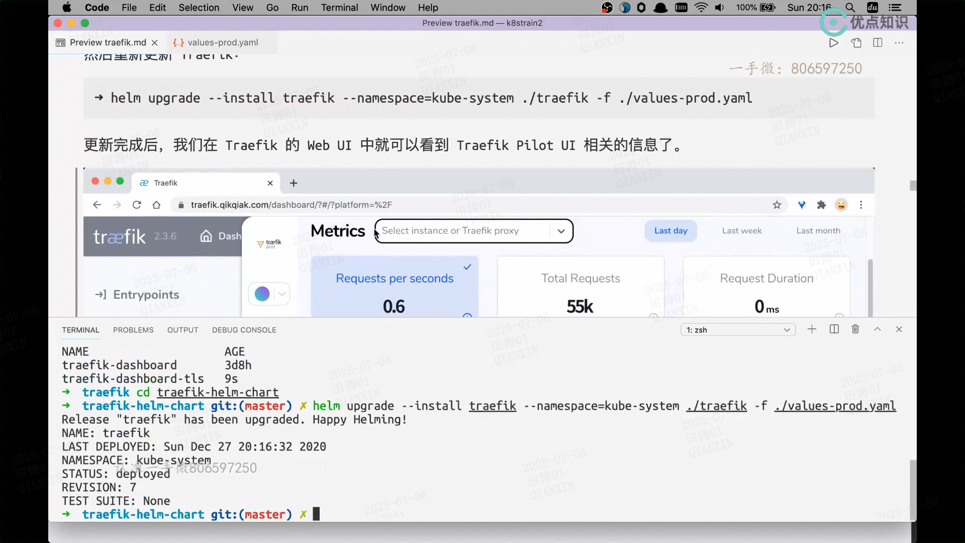Maximize panel size with up chevron
965x543 pixels.
pyautogui.click(x=878, y=329)
